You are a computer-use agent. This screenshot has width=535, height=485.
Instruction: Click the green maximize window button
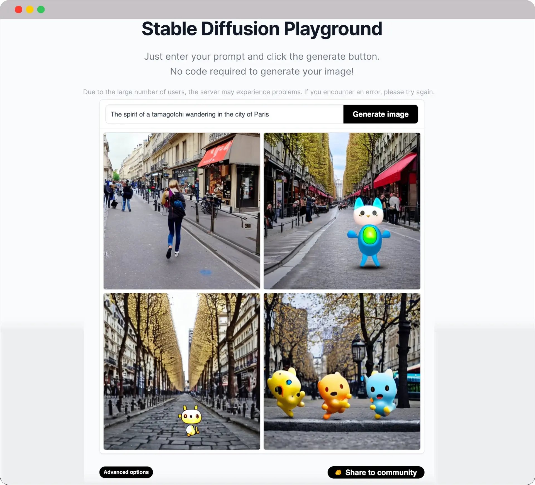coord(41,9)
